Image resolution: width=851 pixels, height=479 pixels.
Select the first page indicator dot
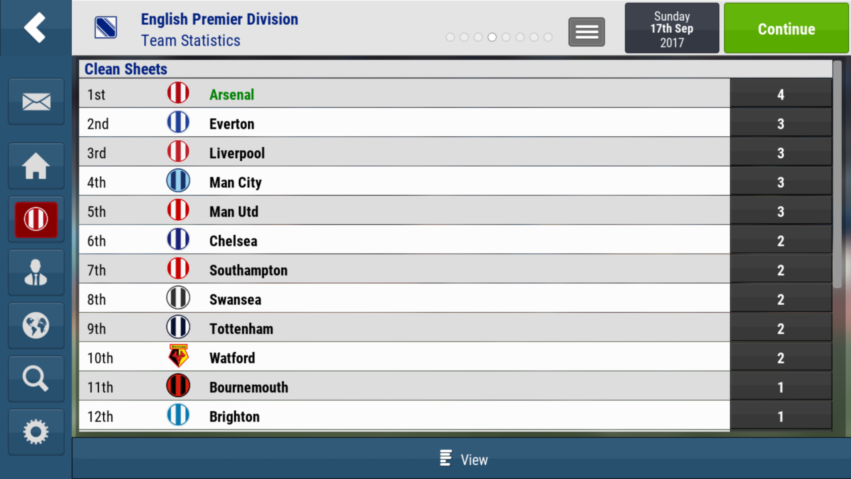pos(450,37)
